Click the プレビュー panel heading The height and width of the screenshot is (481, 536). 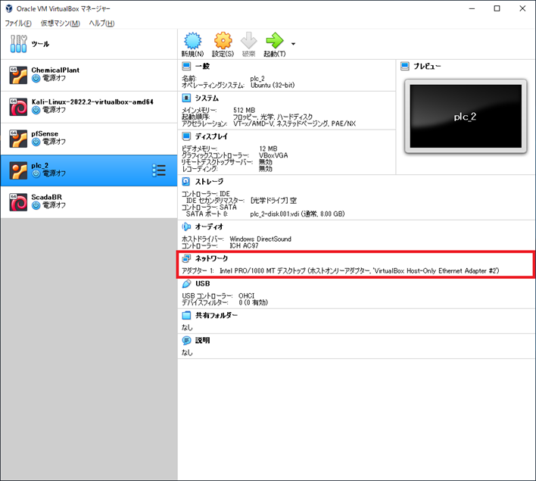point(427,66)
